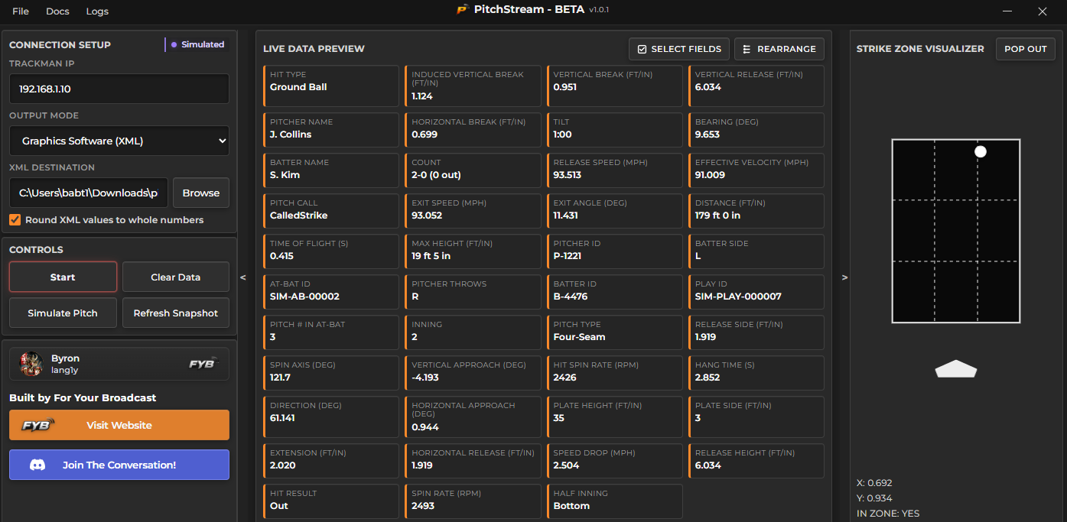Click the Simulate Pitch button
Screen dimensions: 1067x522
coord(63,313)
